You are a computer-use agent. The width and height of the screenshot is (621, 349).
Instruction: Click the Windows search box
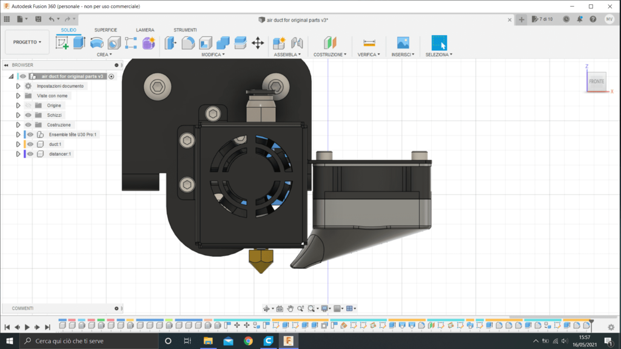[89, 341]
